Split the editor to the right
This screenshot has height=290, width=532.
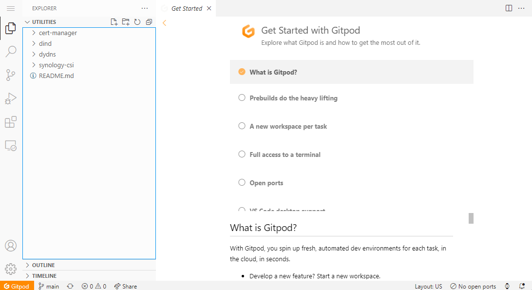point(509,8)
